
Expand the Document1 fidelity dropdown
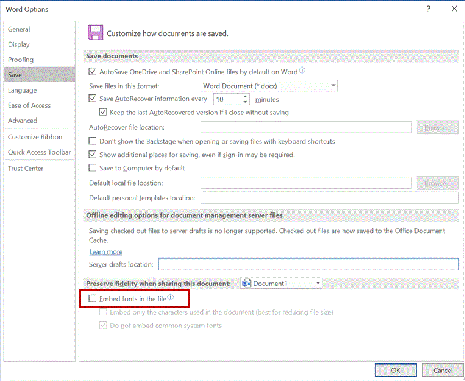pyautogui.click(x=281, y=284)
